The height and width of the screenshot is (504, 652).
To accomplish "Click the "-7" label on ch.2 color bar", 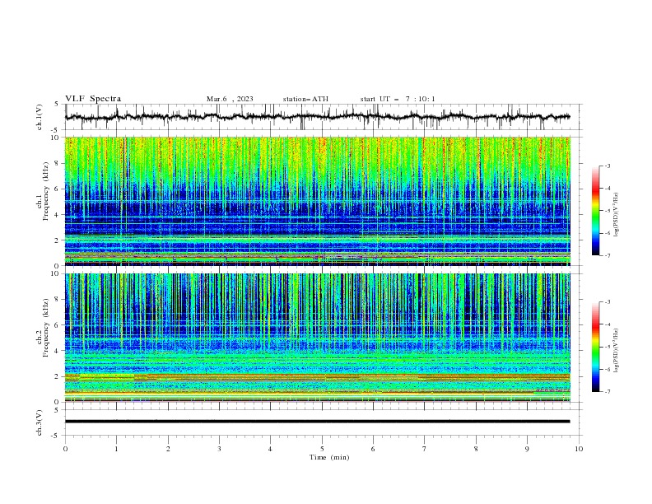I will pos(608,392).
